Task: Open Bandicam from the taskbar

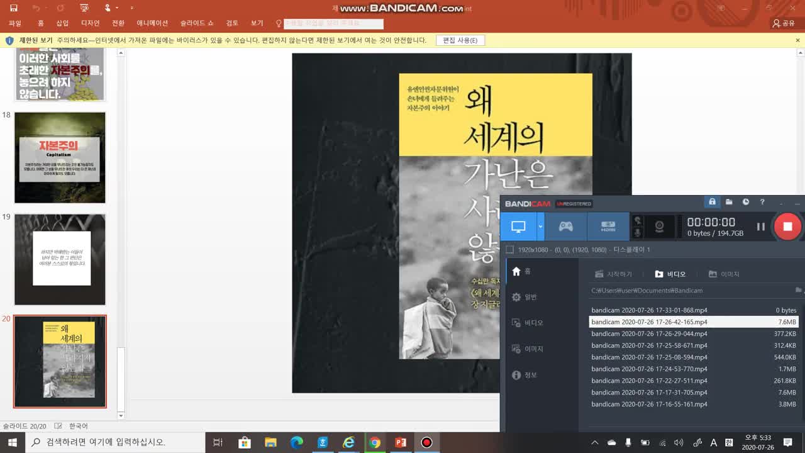Action: (426, 442)
